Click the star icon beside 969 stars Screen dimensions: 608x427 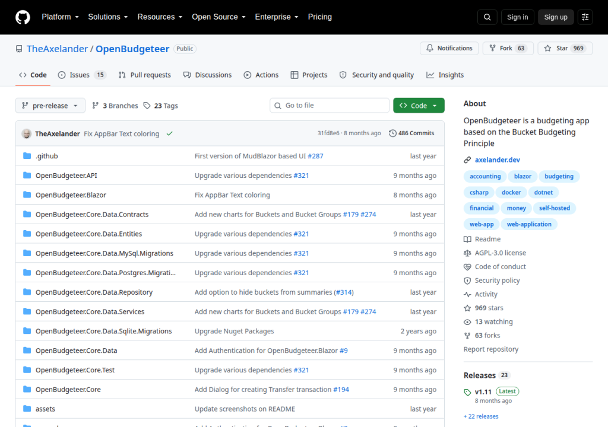click(467, 308)
